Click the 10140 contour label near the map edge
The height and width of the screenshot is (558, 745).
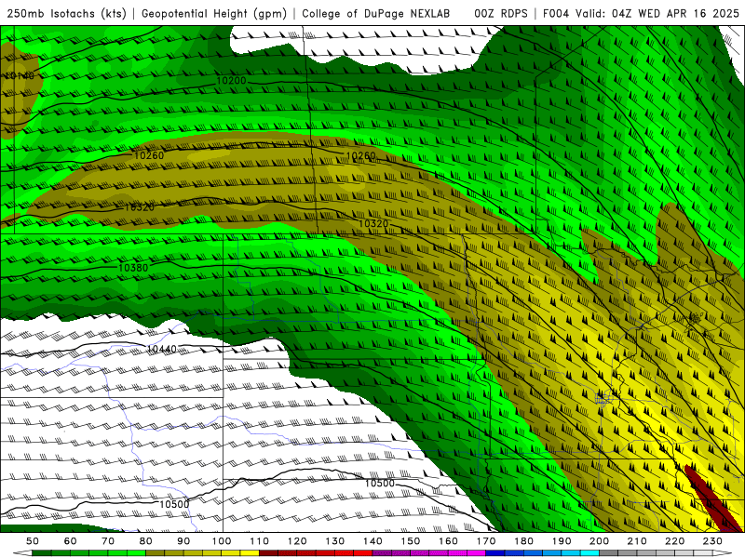[19, 76]
